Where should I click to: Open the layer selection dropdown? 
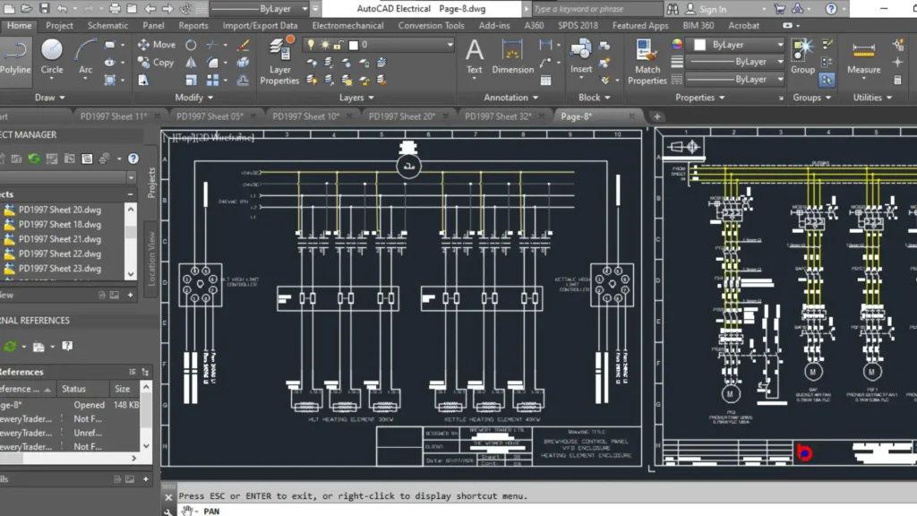pos(451,43)
